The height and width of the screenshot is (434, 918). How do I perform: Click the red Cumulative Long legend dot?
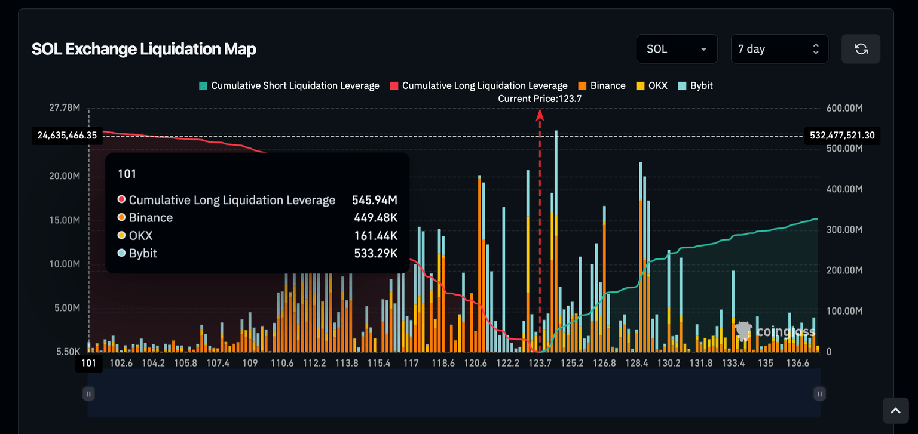[394, 85]
